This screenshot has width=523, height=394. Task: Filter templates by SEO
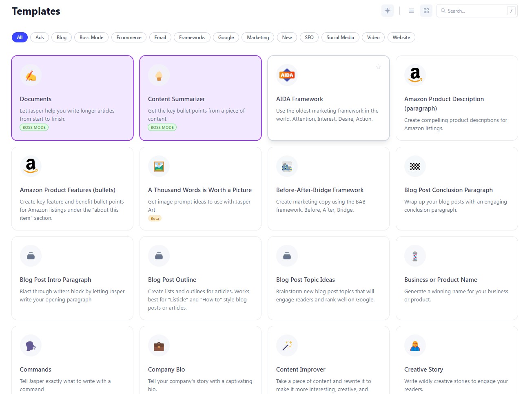[x=309, y=37]
